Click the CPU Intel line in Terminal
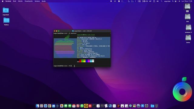This screenshot has height=109, width=194. pyautogui.click(x=88, y=54)
